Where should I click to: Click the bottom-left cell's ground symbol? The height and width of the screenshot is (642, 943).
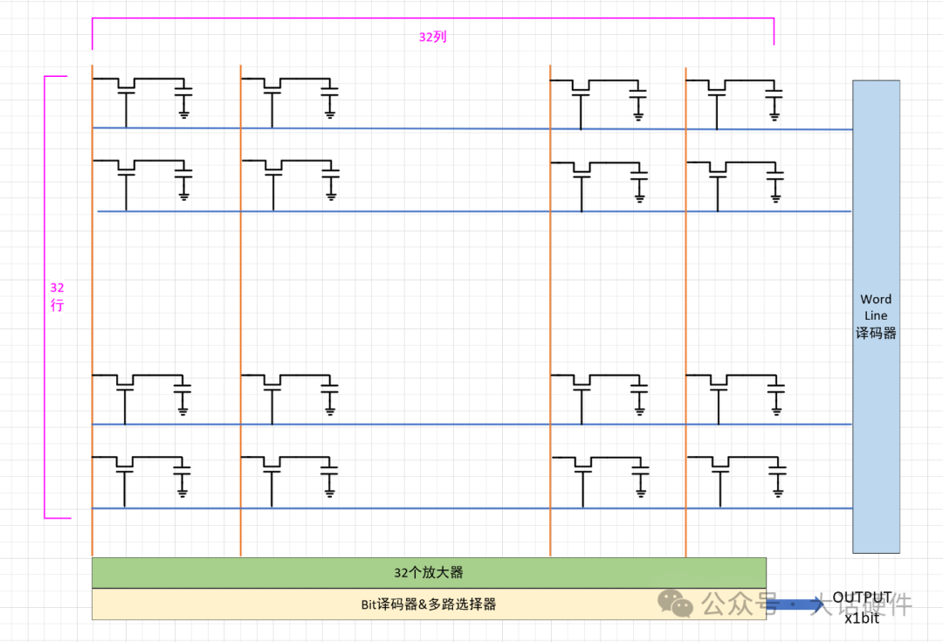183,494
